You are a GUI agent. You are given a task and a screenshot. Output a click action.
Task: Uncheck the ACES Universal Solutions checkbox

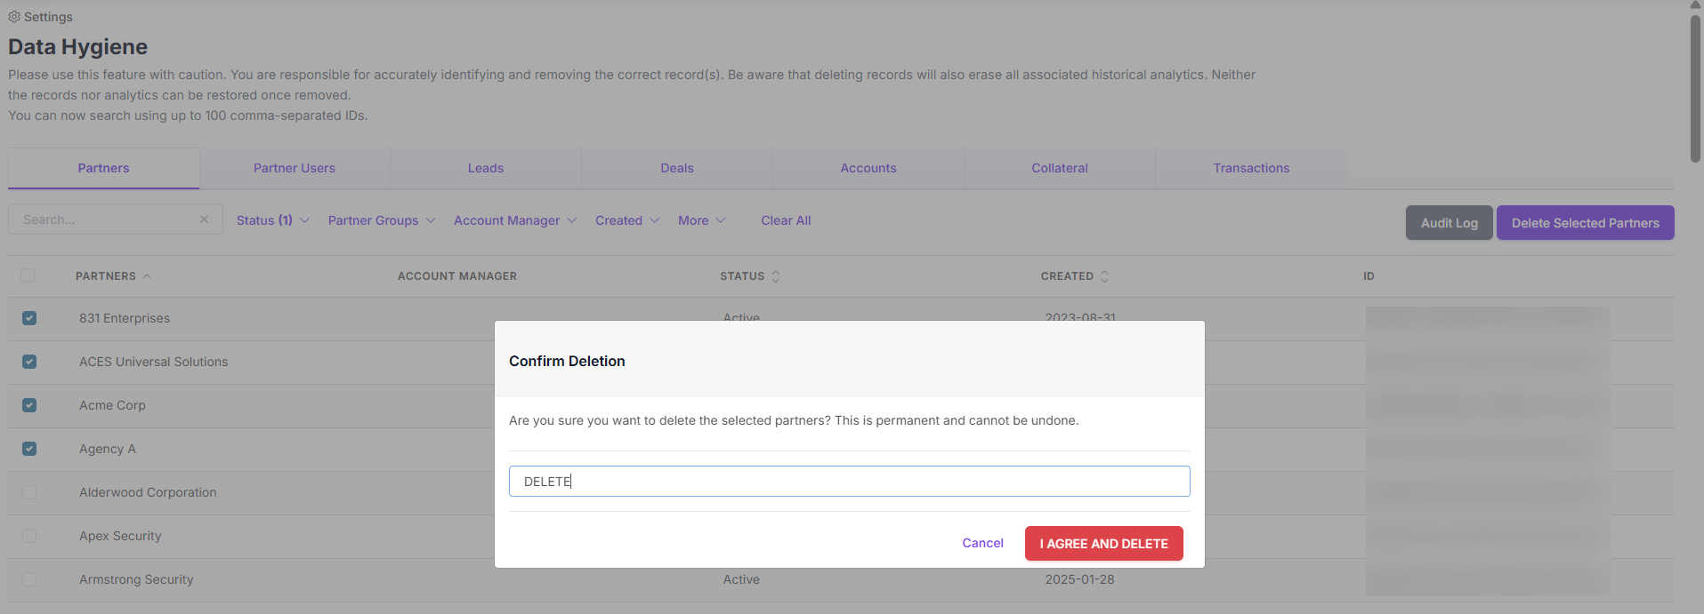[x=29, y=362]
